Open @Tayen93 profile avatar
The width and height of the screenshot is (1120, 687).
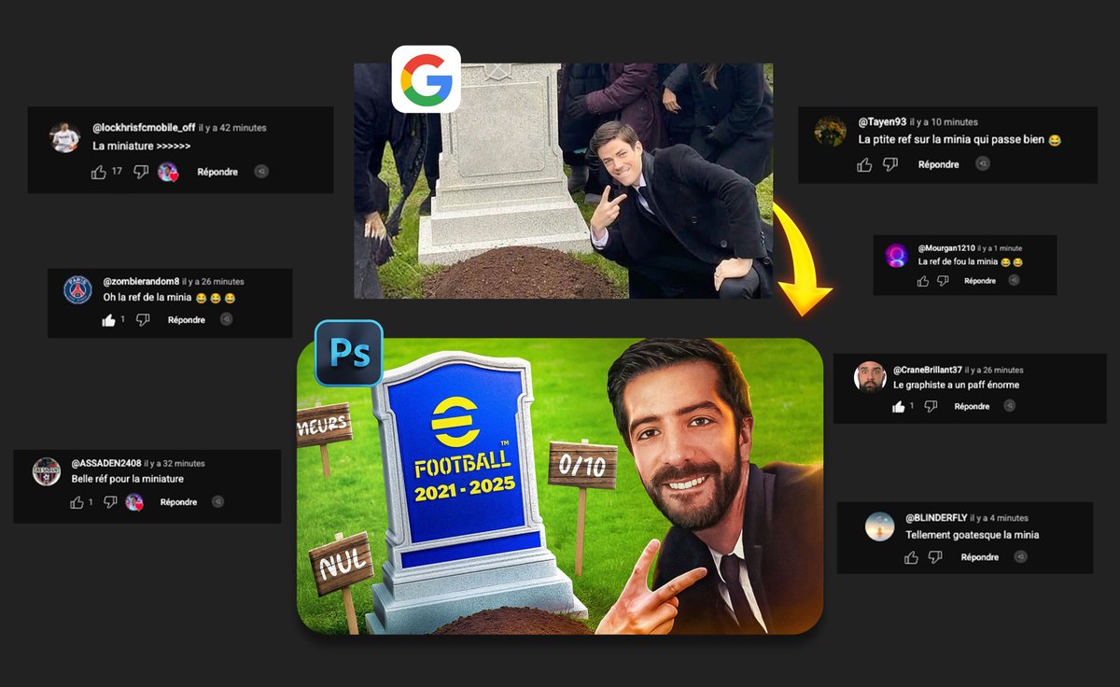(x=830, y=132)
